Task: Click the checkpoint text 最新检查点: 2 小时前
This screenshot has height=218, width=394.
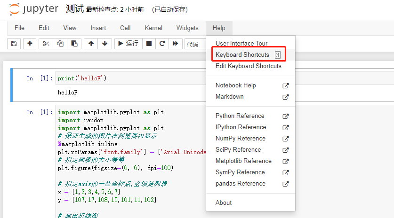Action: [x=115, y=10]
